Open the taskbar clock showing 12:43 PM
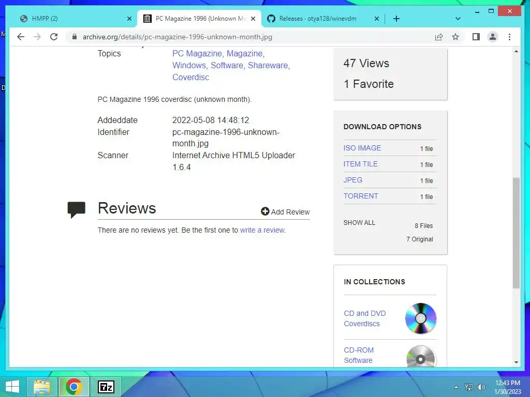 point(508,387)
